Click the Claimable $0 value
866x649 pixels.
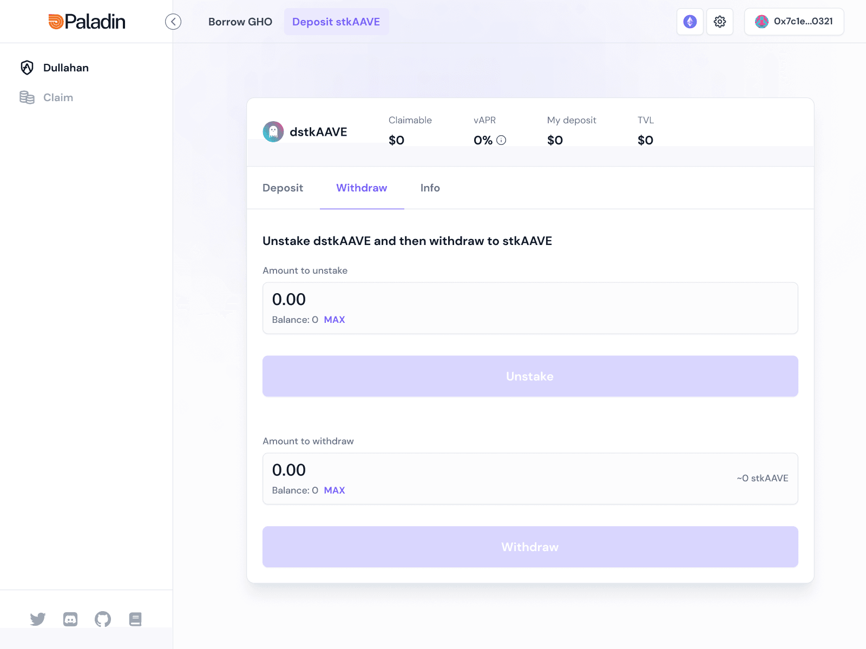(397, 140)
